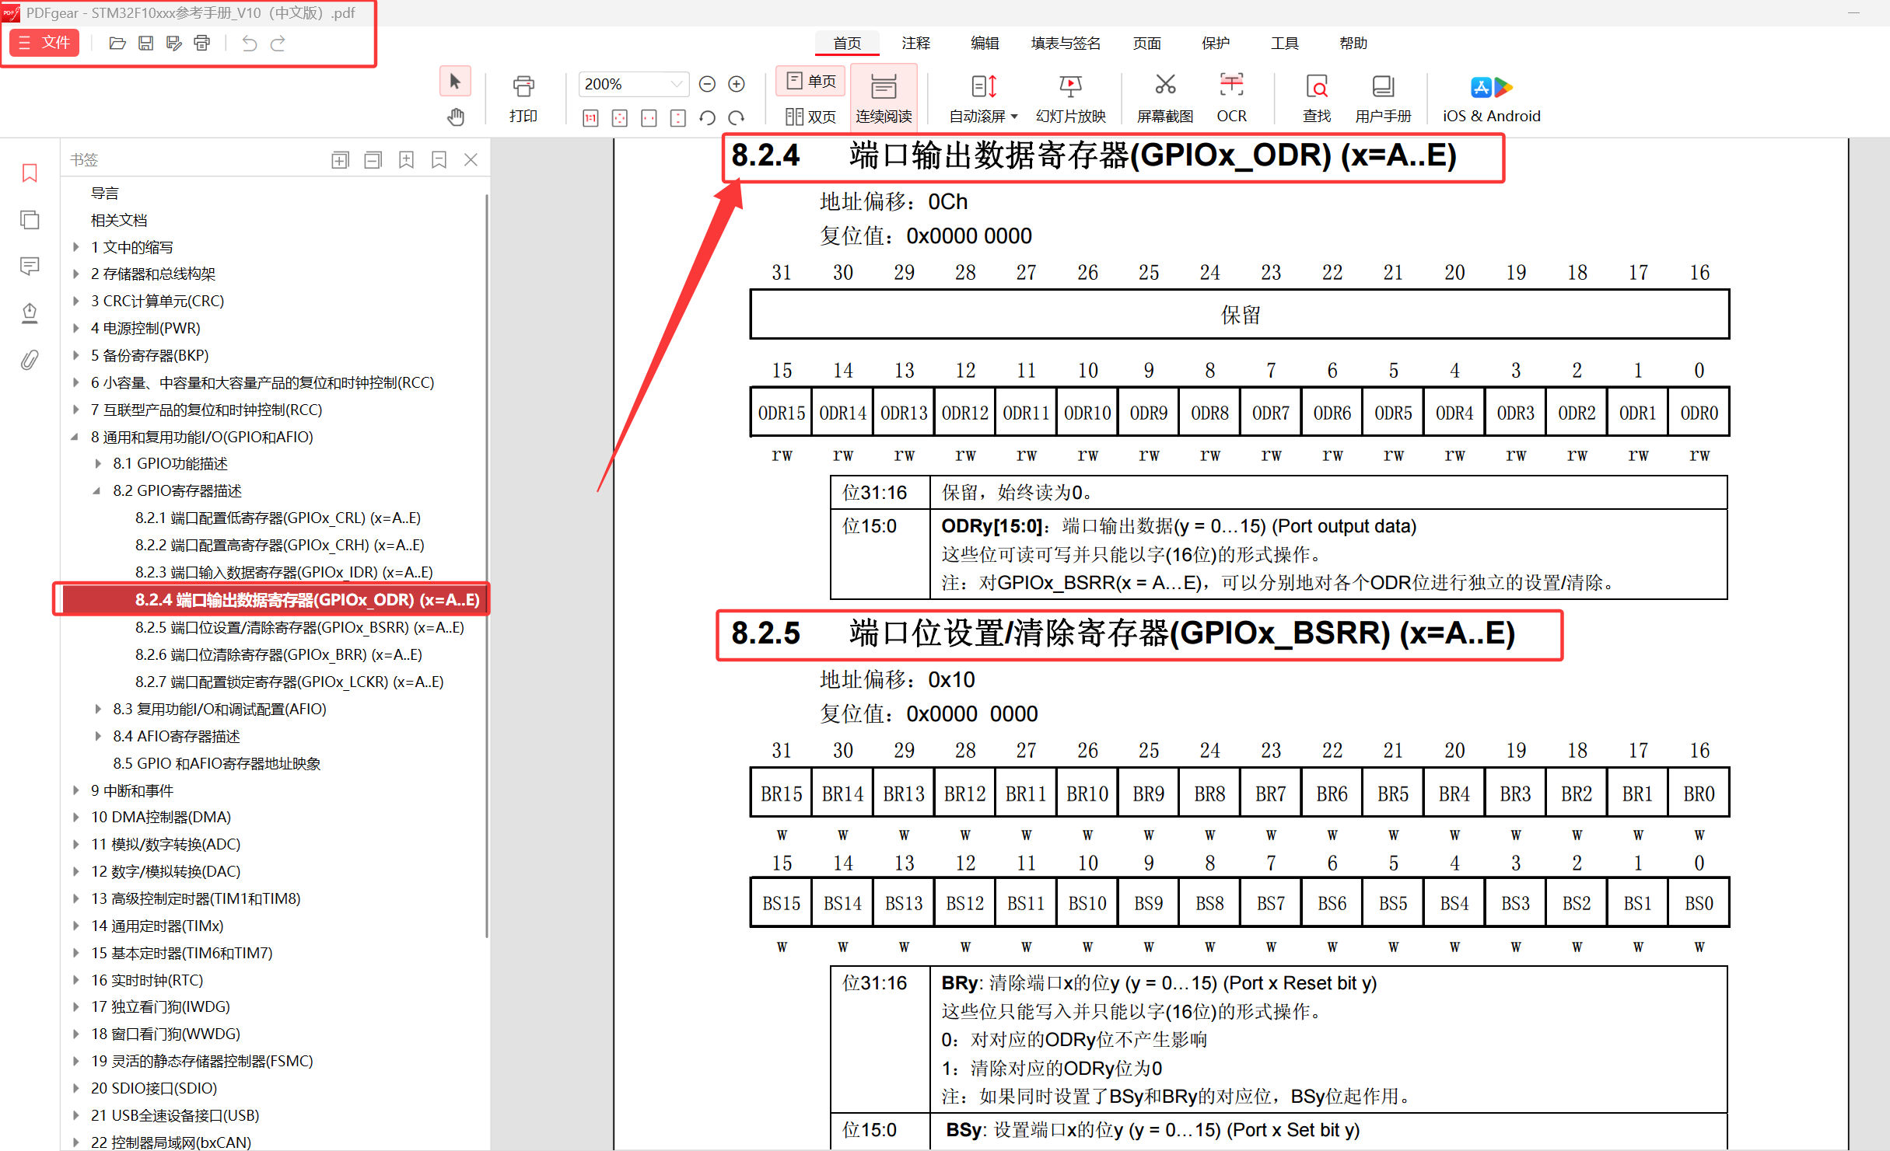
Task: Switch to the 工具 tab
Action: 1285,44
